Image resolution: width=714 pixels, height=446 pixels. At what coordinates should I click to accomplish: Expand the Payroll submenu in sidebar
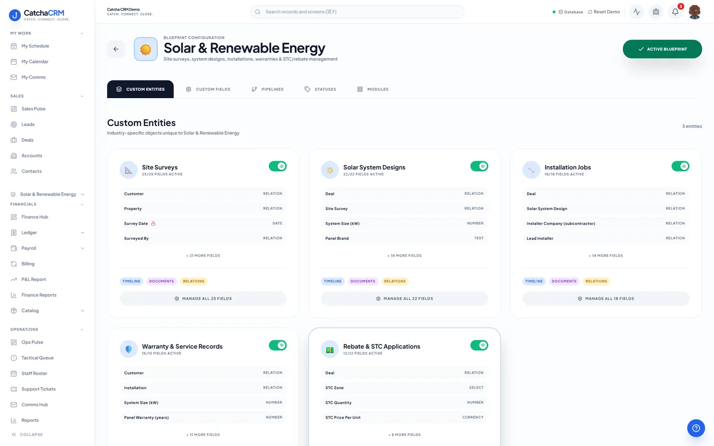tap(82, 248)
